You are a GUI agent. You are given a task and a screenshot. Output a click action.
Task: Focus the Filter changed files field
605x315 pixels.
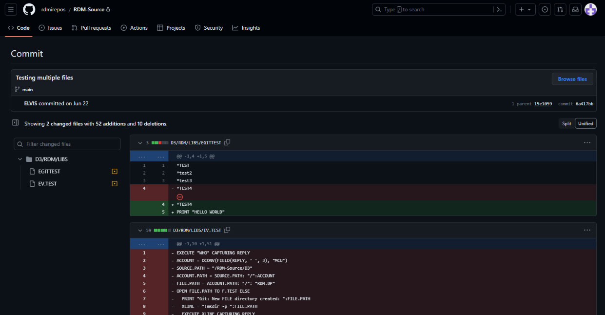click(x=67, y=144)
